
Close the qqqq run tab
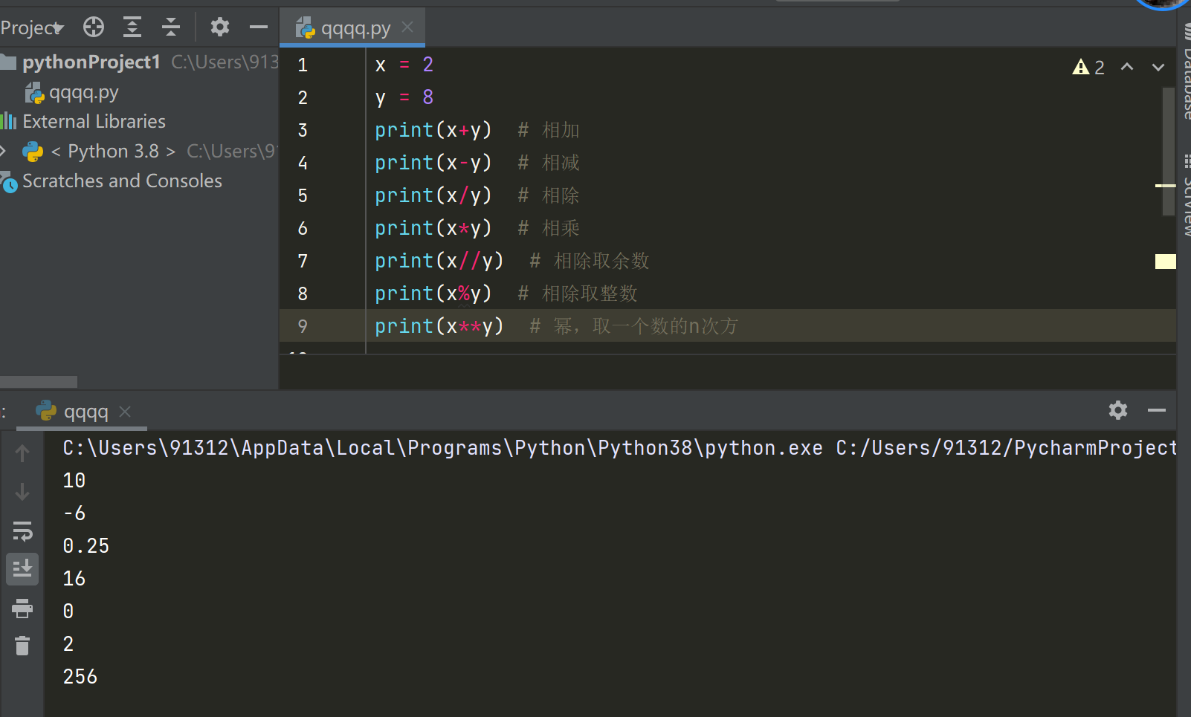coord(125,411)
